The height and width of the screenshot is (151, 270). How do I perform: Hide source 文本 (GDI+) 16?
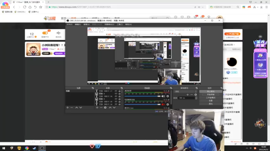(116, 96)
